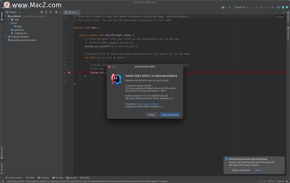
Task: Click the IntelliJ IDEA logo in About dialog
Action: click(x=116, y=79)
